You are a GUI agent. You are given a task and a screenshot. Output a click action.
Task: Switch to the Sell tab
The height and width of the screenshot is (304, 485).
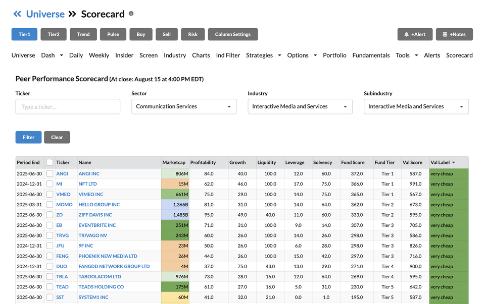167,34
